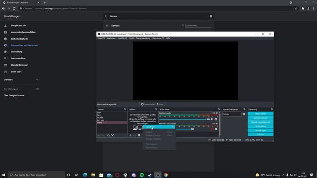Click the image source icon in Quellen

point(135,128)
